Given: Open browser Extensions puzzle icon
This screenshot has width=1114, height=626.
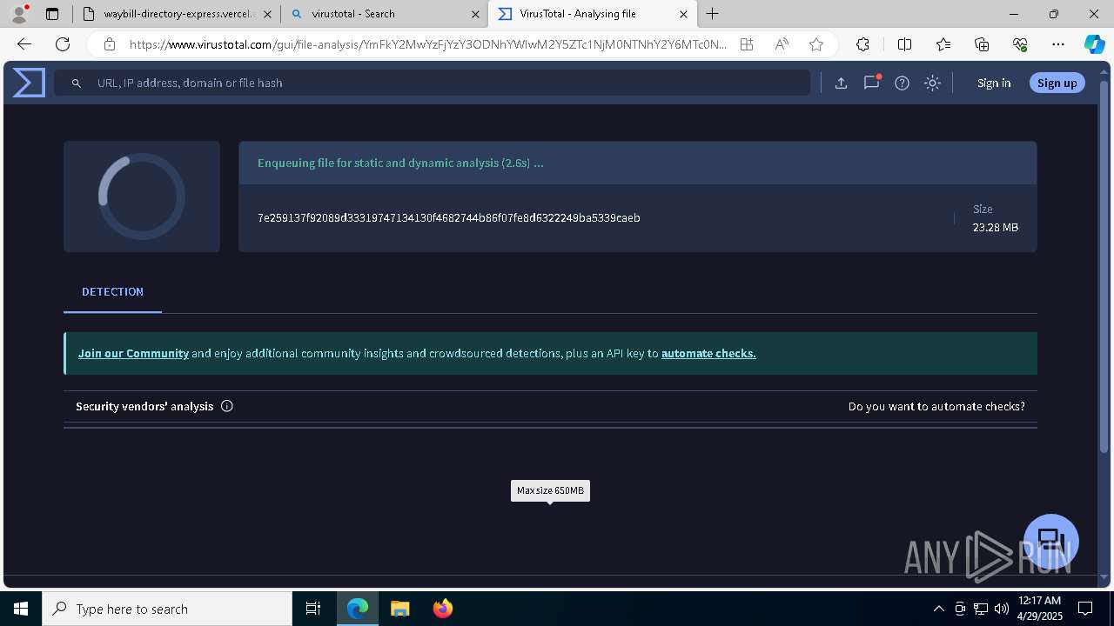Looking at the screenshot, I should 862,44.
